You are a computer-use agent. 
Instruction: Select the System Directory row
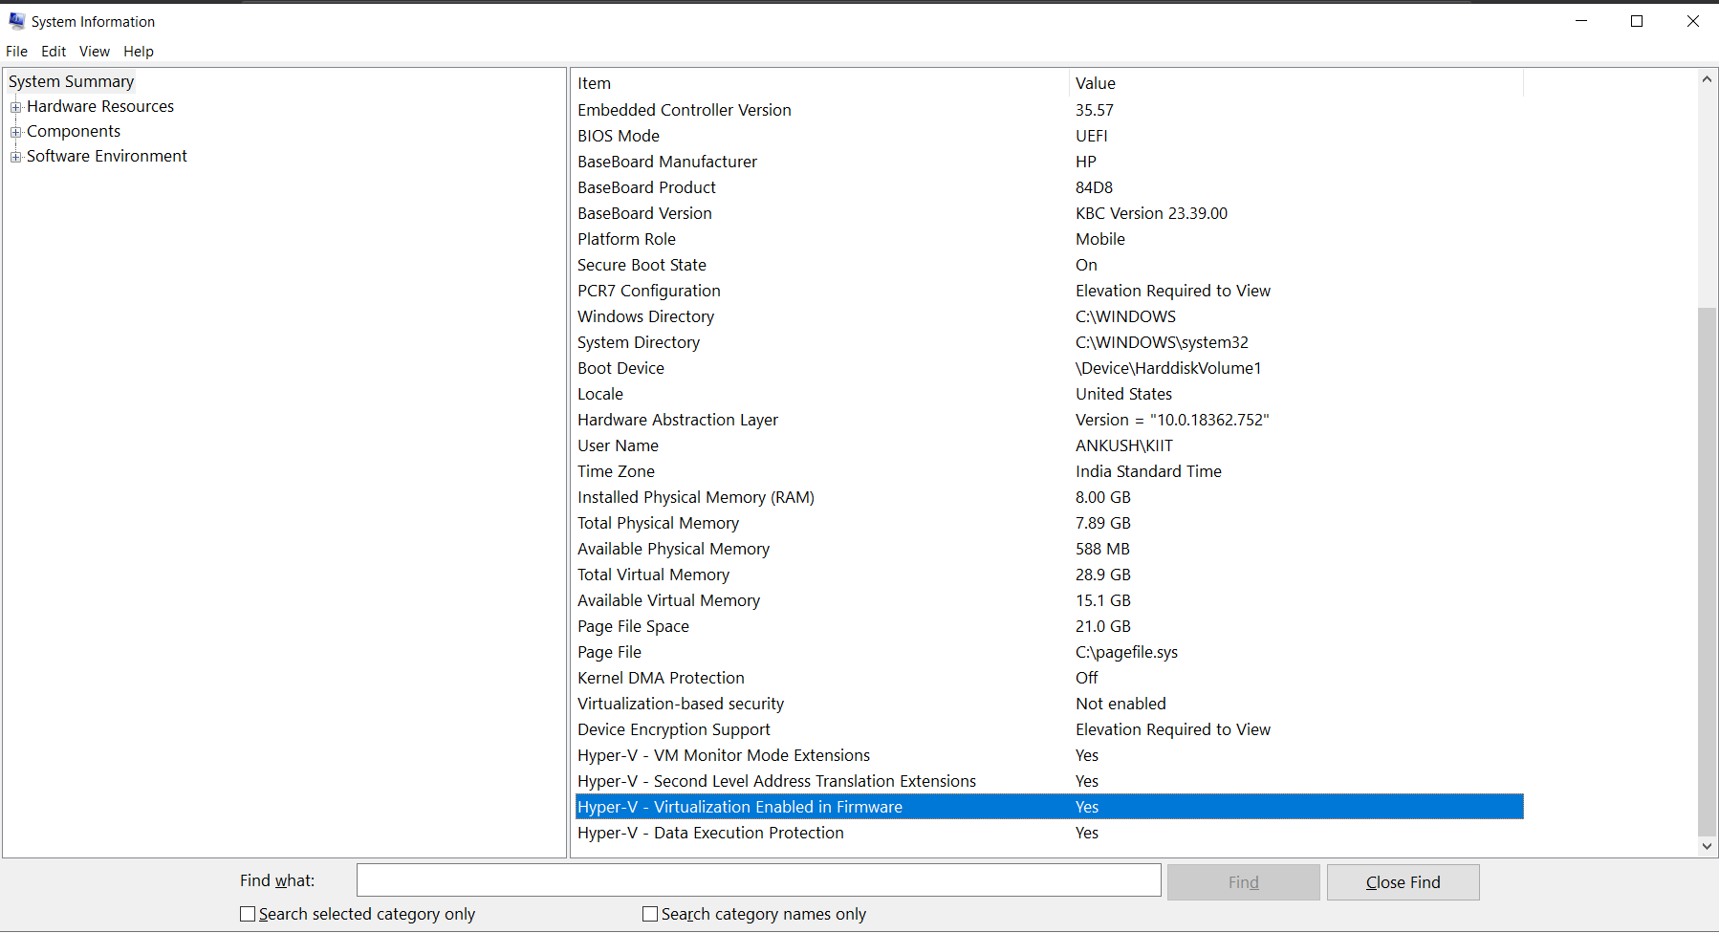(1049, 342)
